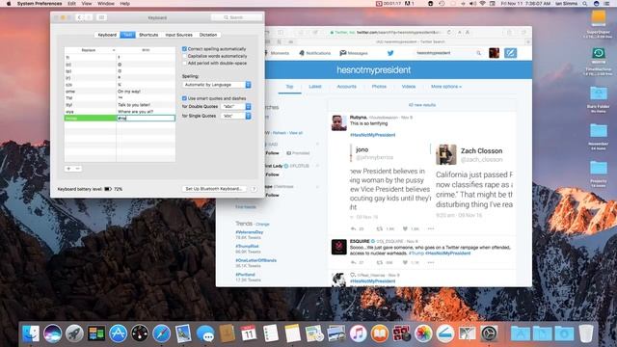Launch Siri from the Dock
The height and width of the screenshot is (347, 617).
(x=52, y=334)
